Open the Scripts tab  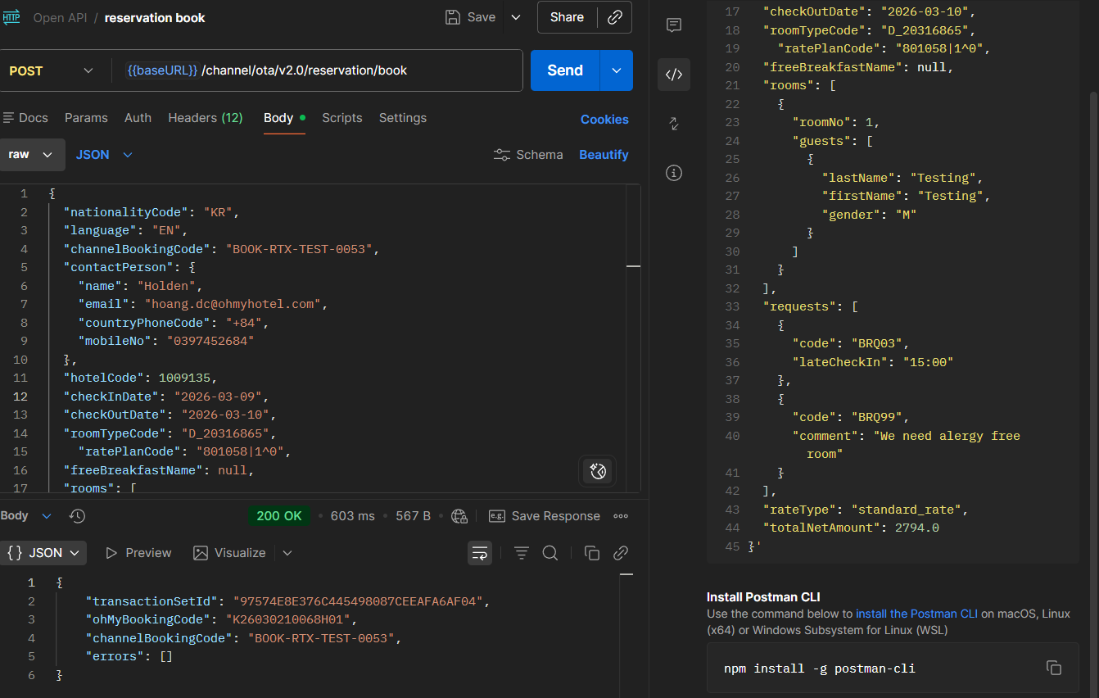tap(341, 118)
